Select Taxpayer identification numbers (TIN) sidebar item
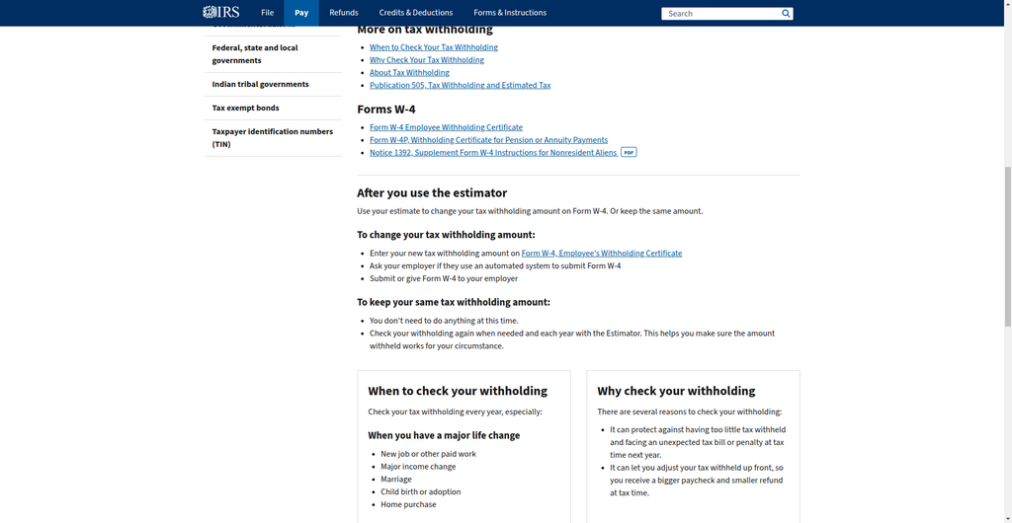The width and height of the screenshot is (1012, 523). point(273,138)
